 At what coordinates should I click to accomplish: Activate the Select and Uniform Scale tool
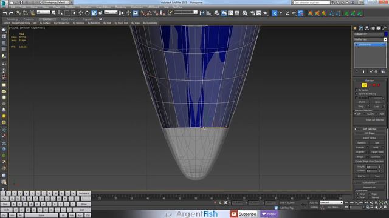point(94,13)
